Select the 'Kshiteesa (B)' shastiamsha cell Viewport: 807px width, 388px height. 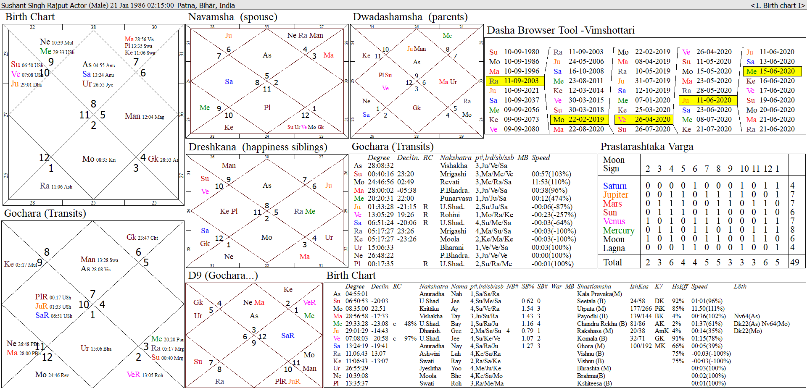click(594, 383)
